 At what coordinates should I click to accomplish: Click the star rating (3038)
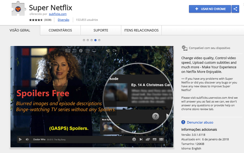point(40,20)
